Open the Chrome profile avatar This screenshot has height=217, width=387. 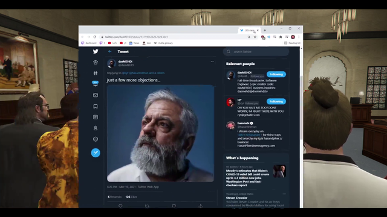pos(293,37)
